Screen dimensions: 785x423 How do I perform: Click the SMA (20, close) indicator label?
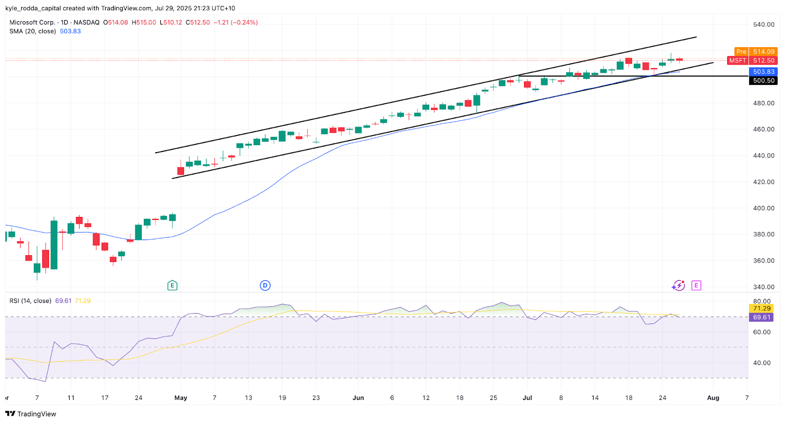tap(32, 31)
